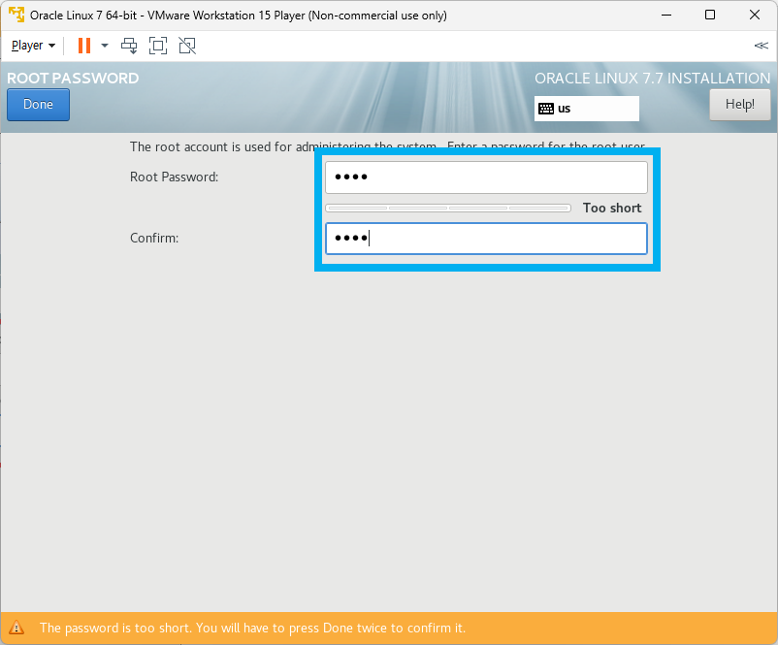Click the ROOT PASSWORD heading

[73, 79]
